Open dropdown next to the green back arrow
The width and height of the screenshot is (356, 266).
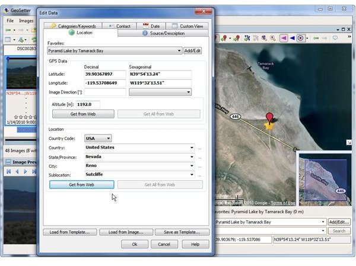(14, 30)
